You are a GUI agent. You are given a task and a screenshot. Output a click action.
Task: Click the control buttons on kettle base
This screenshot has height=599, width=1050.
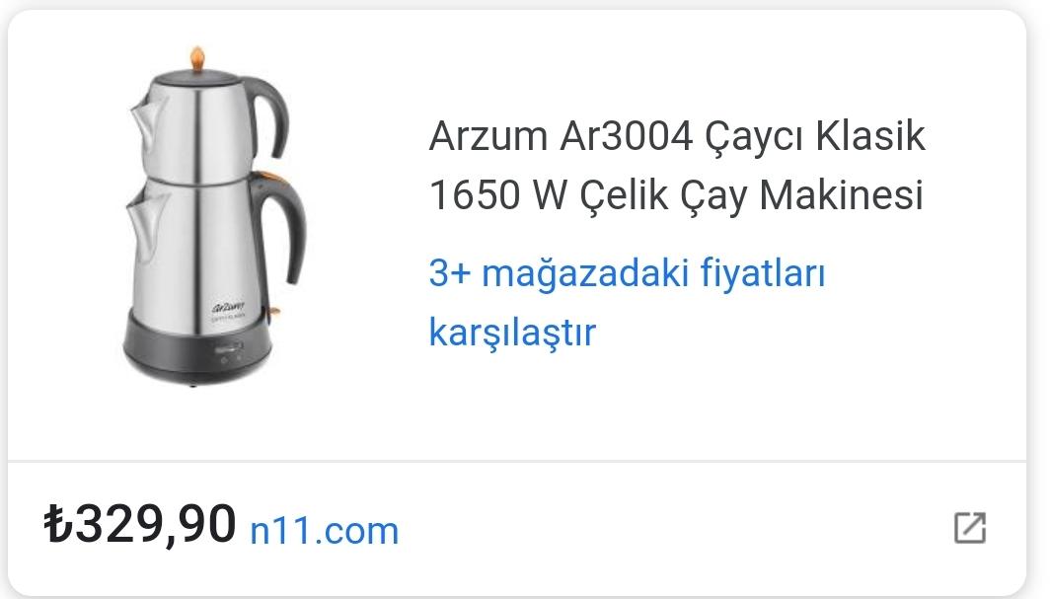pyautogui.click(x=228, y=352)
